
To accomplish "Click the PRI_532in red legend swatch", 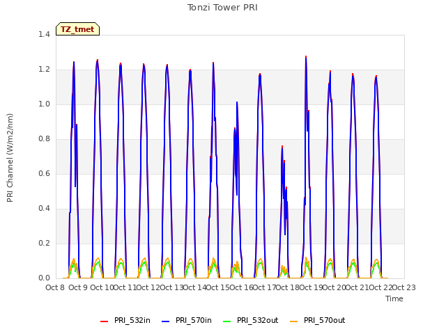I will click(x=105, y=321).
